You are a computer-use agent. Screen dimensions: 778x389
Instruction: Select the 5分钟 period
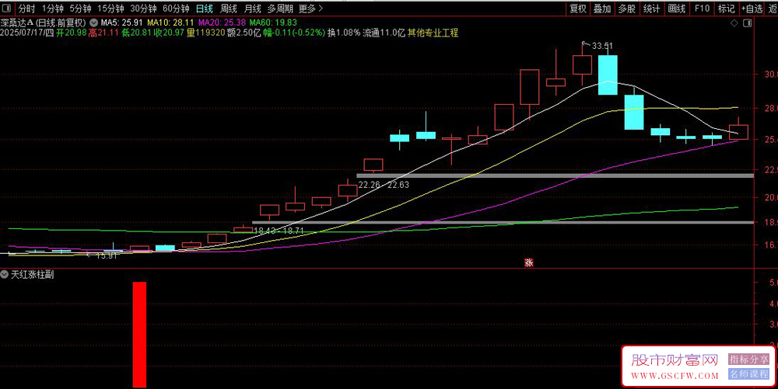80,9
